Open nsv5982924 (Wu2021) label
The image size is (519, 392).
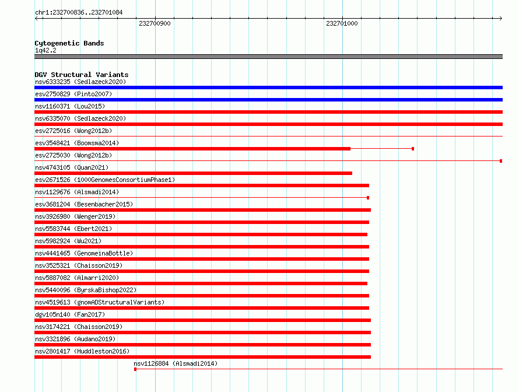pos(68,241)
